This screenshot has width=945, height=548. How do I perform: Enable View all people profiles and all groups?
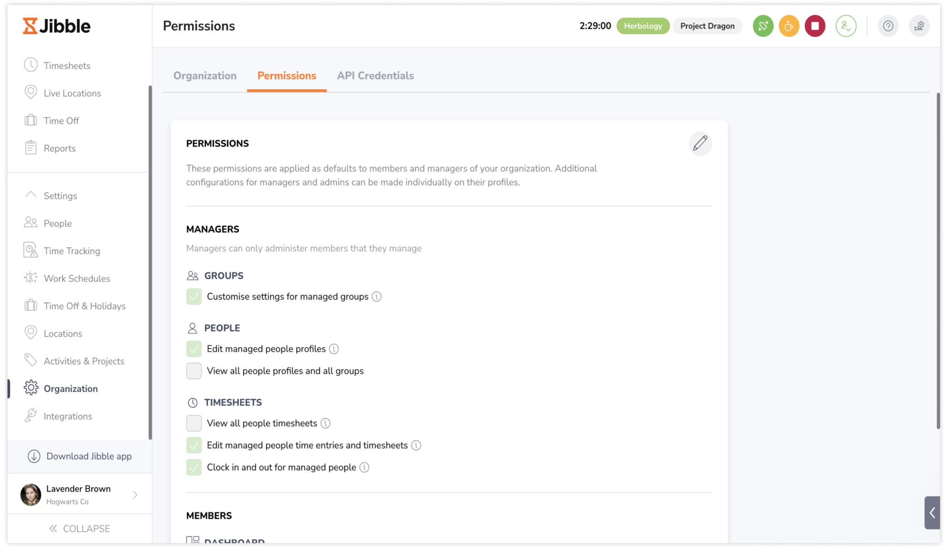(194, 371)
